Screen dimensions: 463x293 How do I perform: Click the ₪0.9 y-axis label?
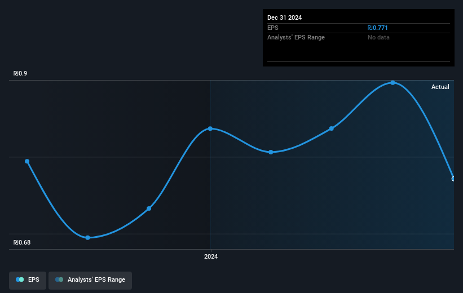point(20,73)
